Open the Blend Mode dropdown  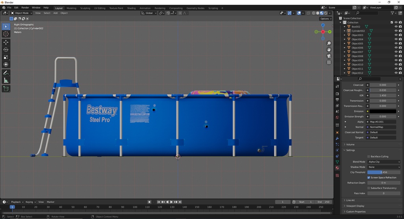(x=383, y=162)
